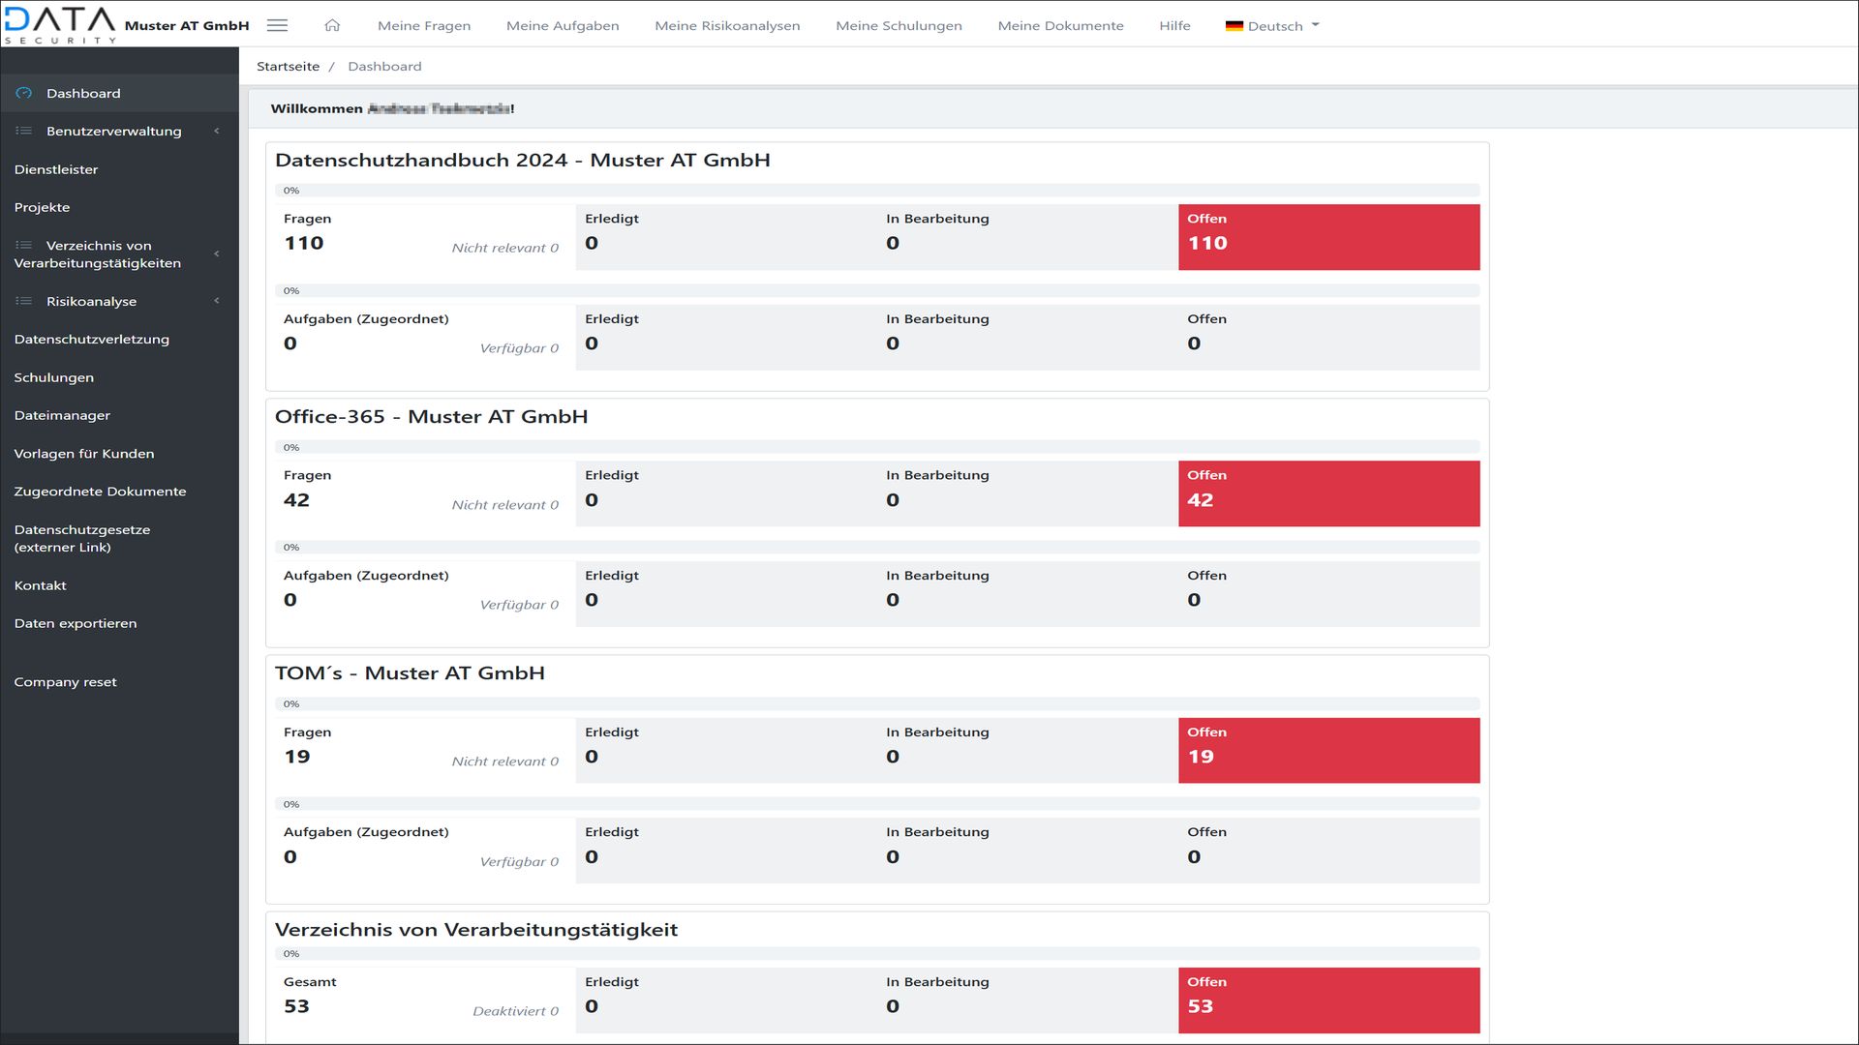Viewport: 1859px width, 1045px height.
Task: Click the red Offen 19 tile
Action: click(x=1328, y=750)
